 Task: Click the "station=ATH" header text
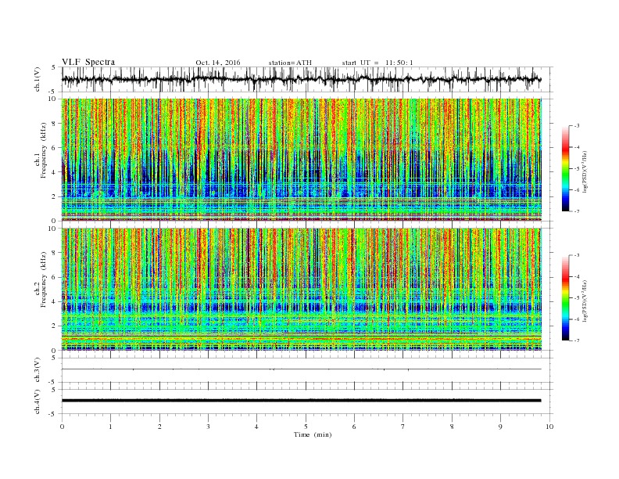coord(290,63)
